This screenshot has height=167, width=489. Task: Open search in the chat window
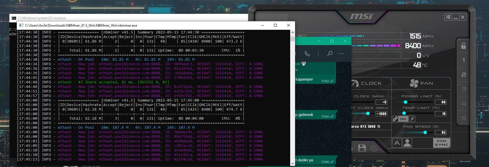pos(330,53)
